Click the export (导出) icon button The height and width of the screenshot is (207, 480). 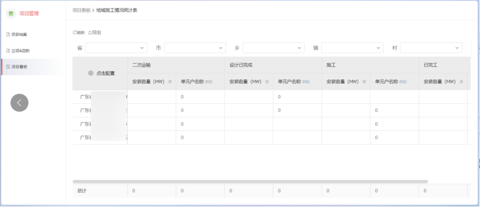(90, 32)
